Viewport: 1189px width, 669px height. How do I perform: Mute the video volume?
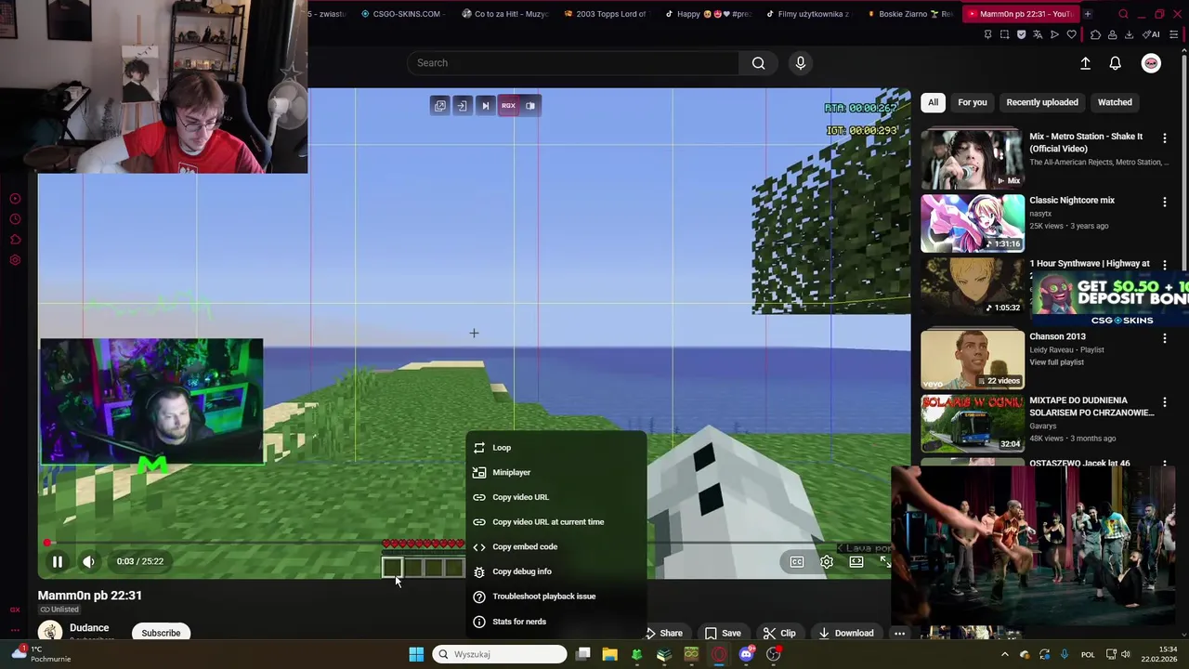click(x=88, y=561)
